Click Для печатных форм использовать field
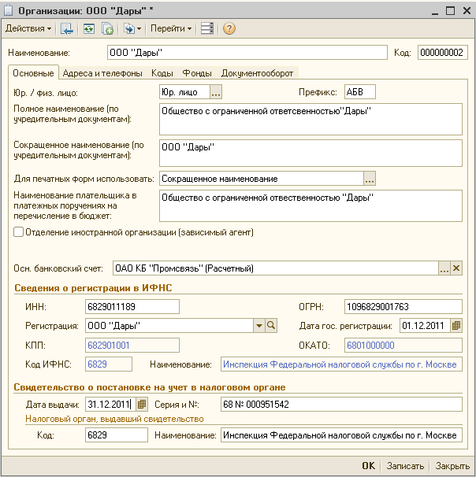Image resolution: width=476 pixels, height=477 pixels. point(262,178)
